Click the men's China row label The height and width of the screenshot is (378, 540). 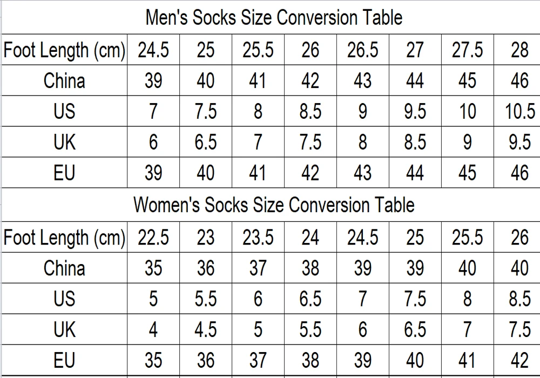click(x=64, y=80)
